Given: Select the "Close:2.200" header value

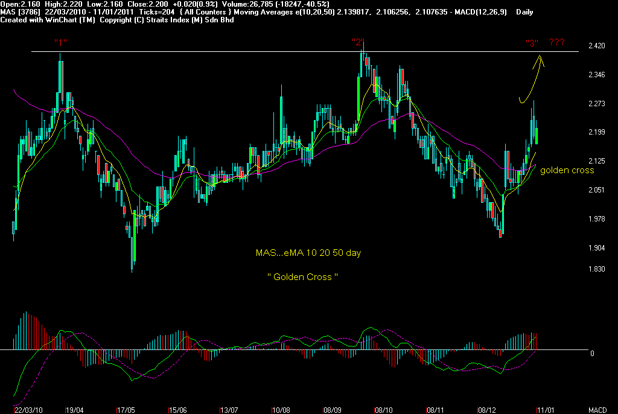Looking at the screenshot, I should [148, 4].
